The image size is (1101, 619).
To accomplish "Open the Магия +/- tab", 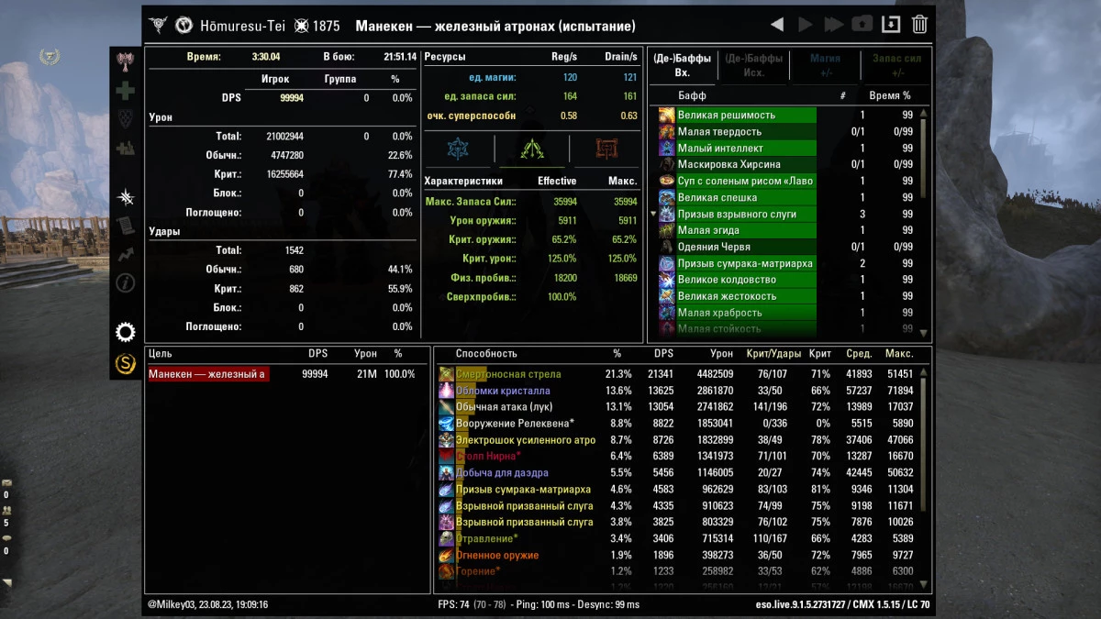I will [x=825, y=65].
